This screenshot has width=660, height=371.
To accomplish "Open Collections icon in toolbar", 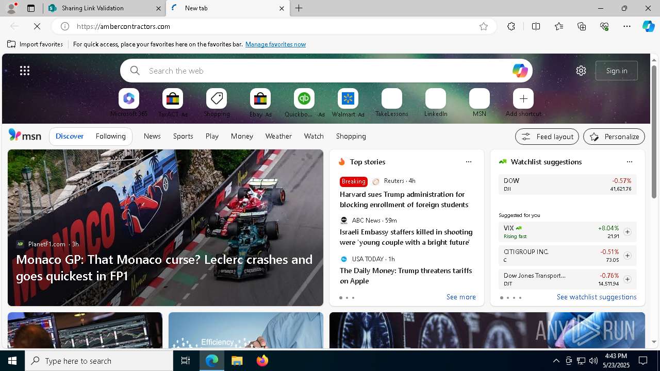I will click(x=582, y=26).
